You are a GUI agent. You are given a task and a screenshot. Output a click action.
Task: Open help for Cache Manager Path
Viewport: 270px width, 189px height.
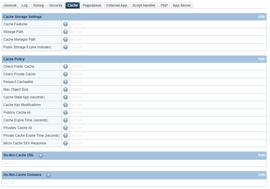[66, 40]
